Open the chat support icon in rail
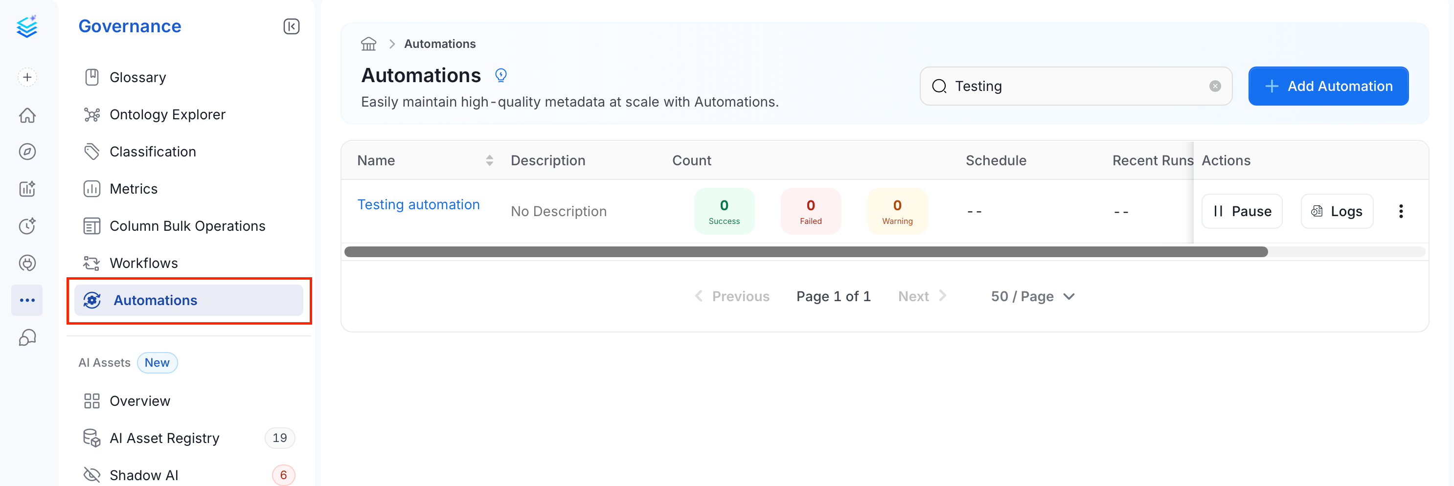 point(27,337)
